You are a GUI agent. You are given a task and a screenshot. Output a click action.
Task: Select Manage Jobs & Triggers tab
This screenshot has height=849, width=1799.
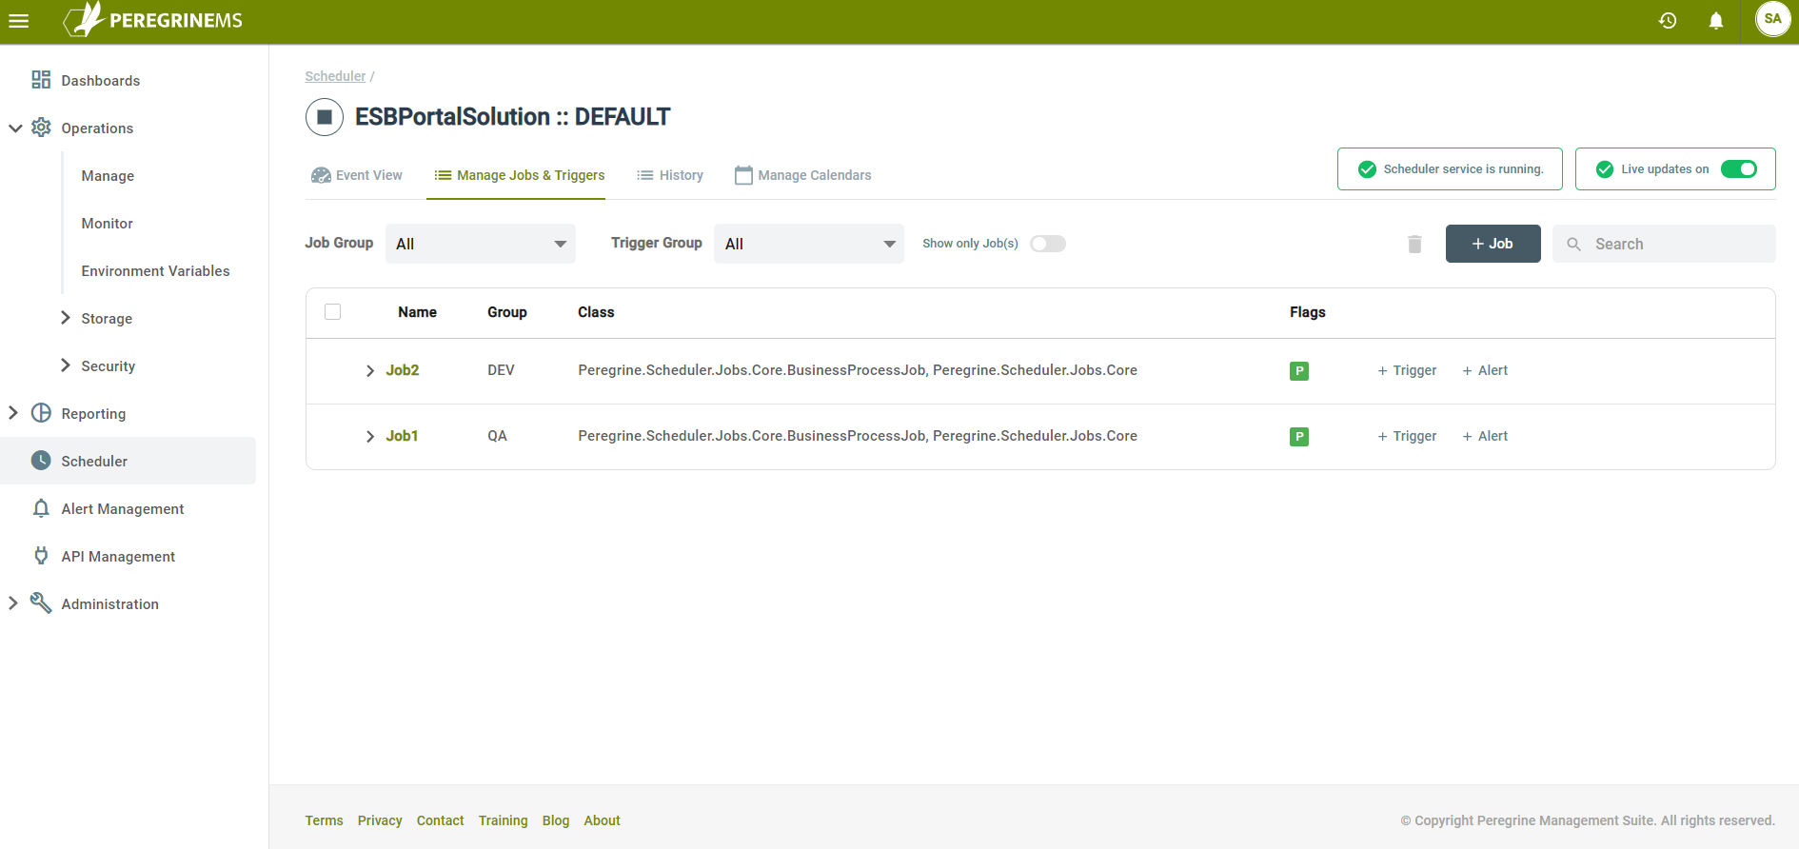pyautogui.click(x=520, y=175)
